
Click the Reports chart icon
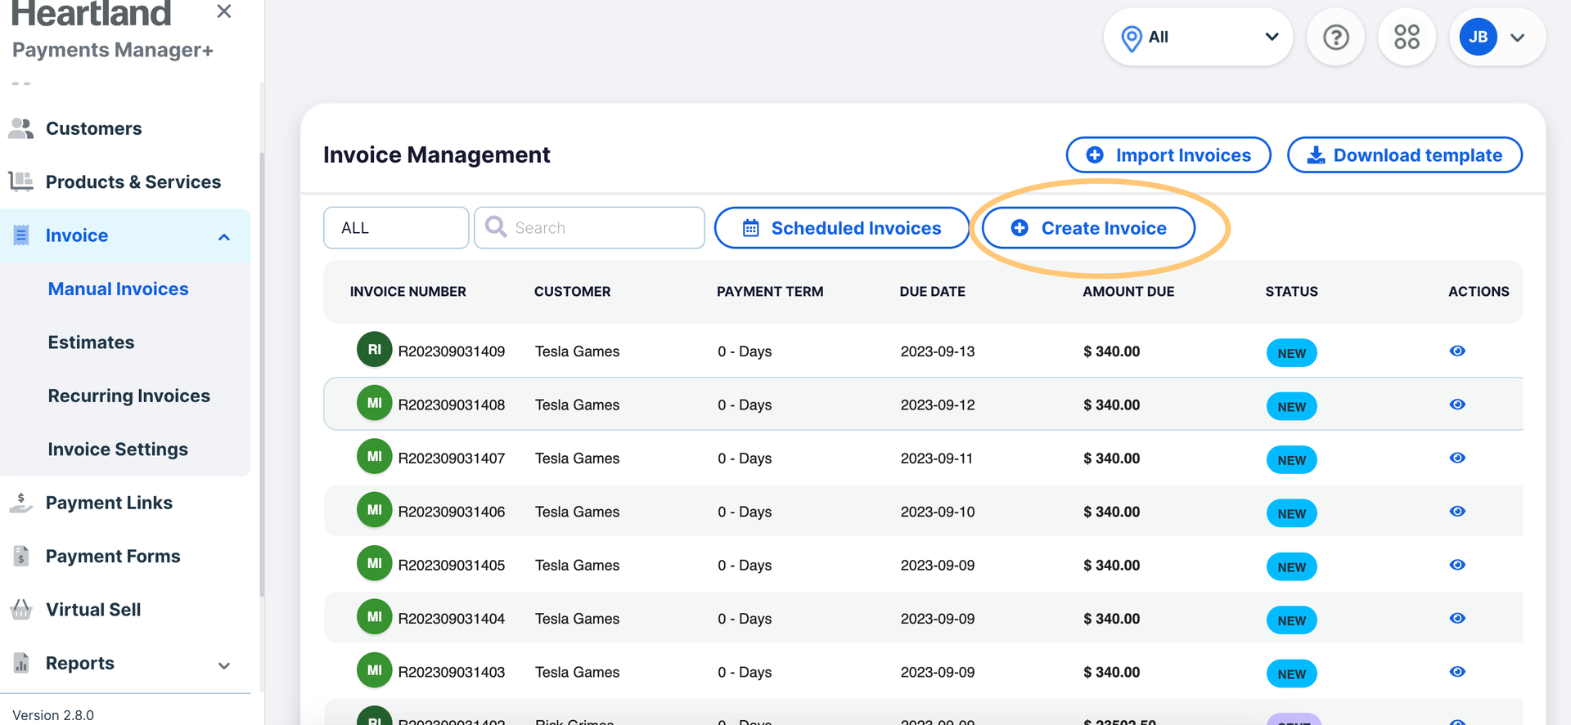(x=21, y=663)
